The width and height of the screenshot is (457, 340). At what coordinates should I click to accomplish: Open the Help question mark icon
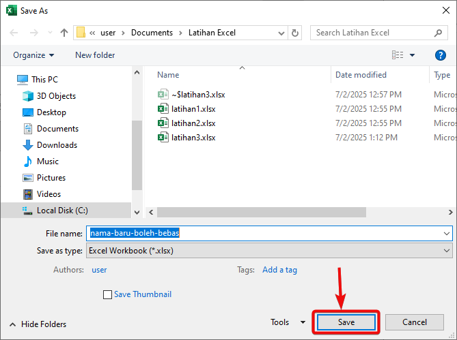(x=441, y=55)
